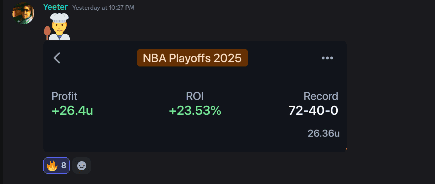Click the Yesterday at 10:27 PM timestamp
Screen dimensions: 435x184
click(103, 8)
